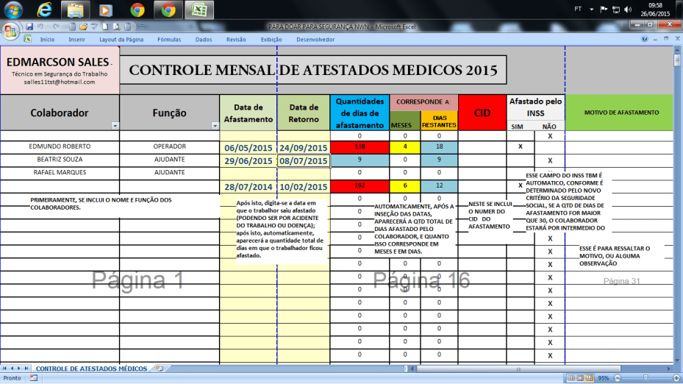Screen dimensions: 683x384
Task: Open the volume speaker tray icon
Action: pos(628,9)
